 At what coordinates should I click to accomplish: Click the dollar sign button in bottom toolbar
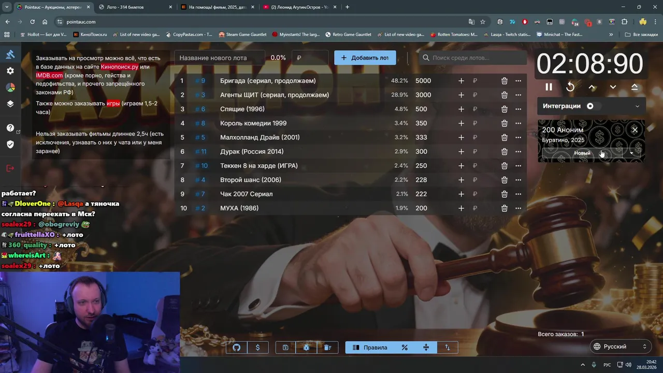coord(257,348)
